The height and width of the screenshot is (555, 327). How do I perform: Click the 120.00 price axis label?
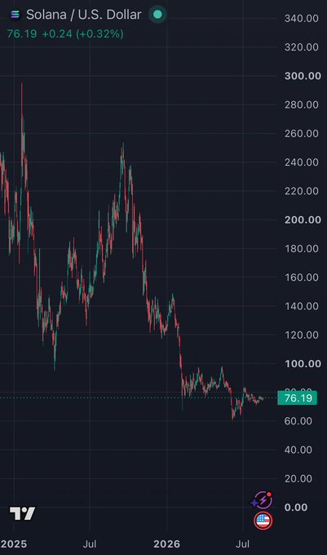301,335
